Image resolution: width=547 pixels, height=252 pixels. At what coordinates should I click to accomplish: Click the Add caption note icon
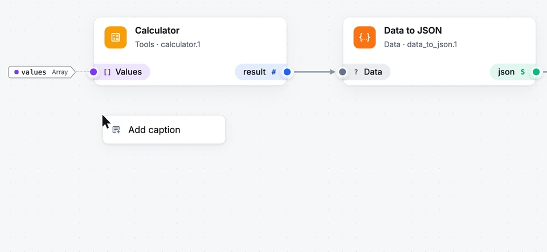(x=116, y=130)
